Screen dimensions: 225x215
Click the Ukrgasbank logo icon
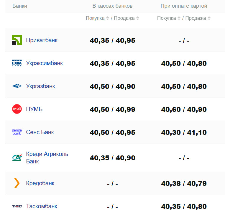pos(17,86)
